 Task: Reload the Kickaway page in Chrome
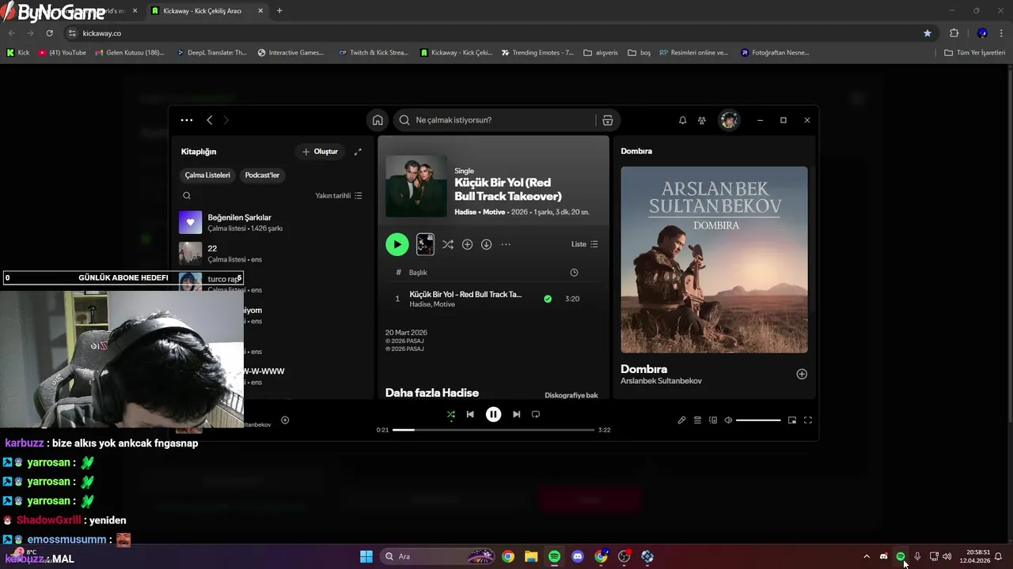(49, 33)
